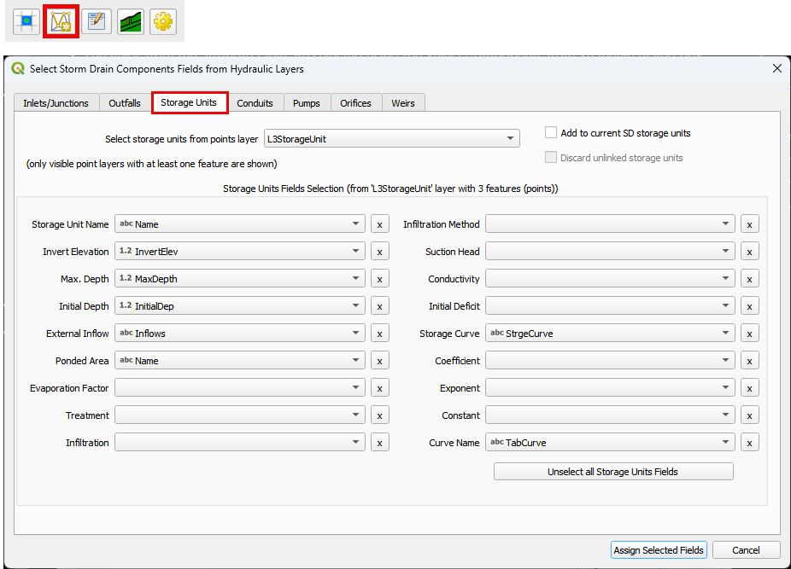The image size is (791, 569).
Task: Clear the Curve Name field with x
Action: point(749,443)
